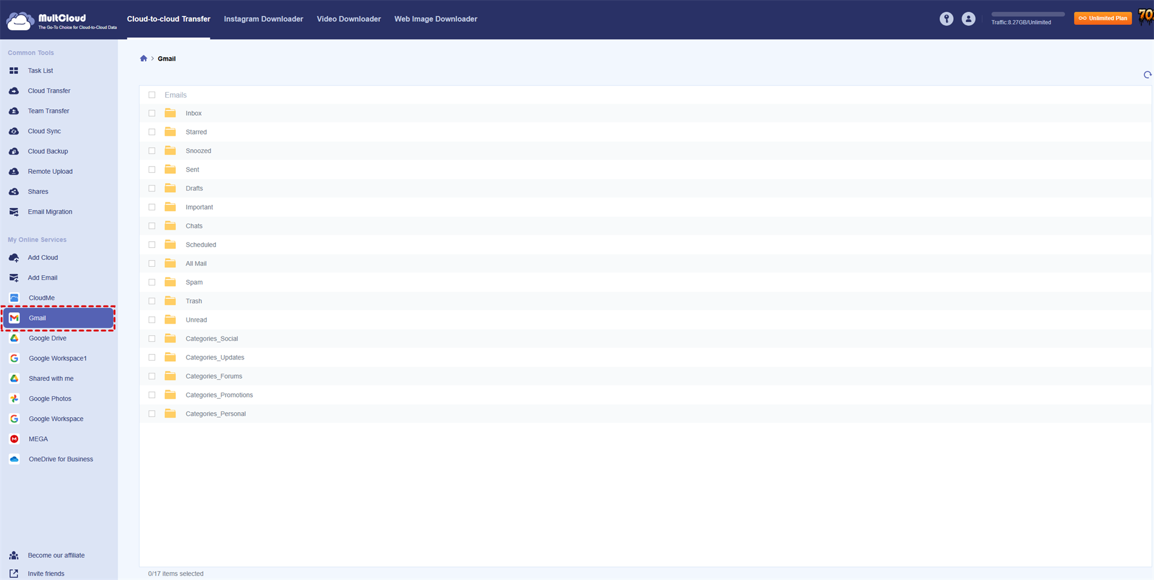Click the CloudMe service icon
1154x580 pixels.
tap(14, 298)
